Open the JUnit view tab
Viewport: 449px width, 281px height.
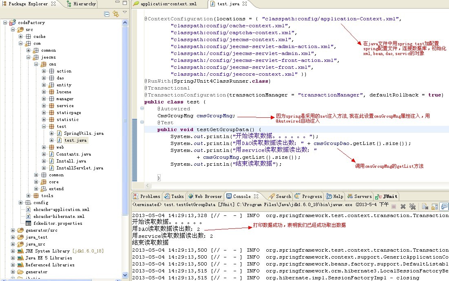click(387, 196)
